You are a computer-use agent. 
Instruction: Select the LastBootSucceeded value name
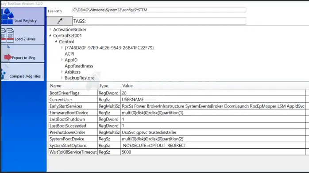click(68, 126)
